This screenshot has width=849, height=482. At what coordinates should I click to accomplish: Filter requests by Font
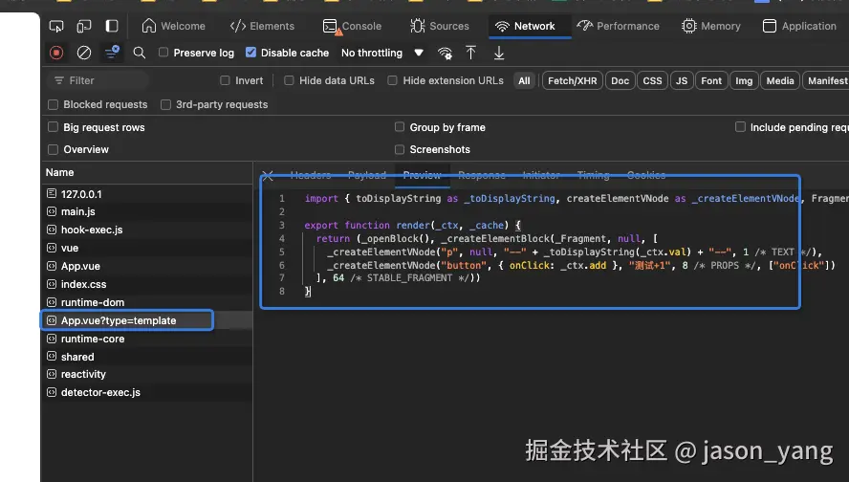click(x=711, y=80)
